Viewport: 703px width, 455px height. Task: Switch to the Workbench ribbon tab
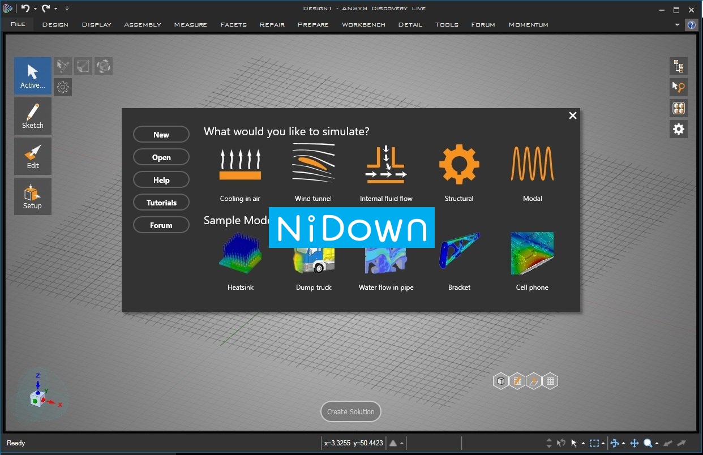[x=363, y=24]
